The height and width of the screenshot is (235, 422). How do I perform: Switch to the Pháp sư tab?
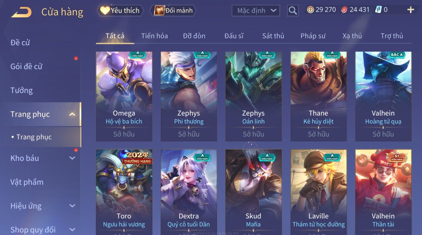pos(313,36)
